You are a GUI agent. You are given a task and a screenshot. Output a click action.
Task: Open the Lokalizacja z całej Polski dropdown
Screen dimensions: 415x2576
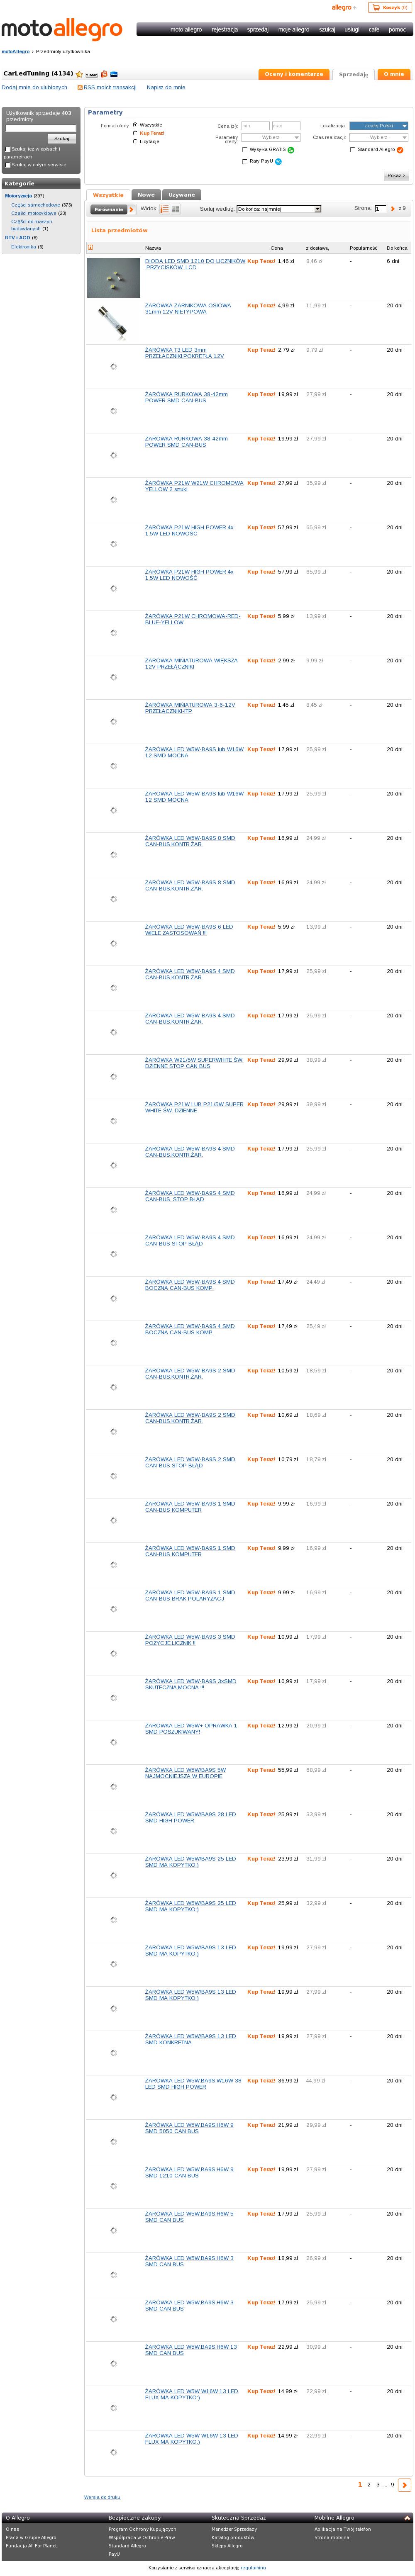coord(378,126)
